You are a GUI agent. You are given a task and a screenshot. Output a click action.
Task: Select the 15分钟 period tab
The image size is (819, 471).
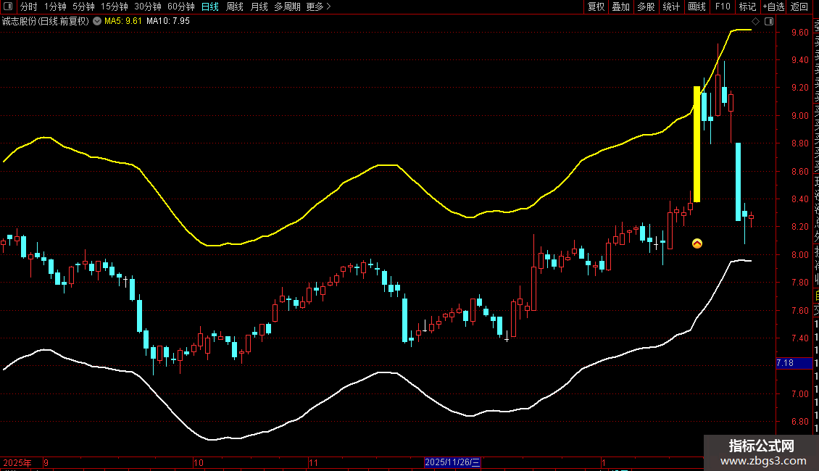115,7
